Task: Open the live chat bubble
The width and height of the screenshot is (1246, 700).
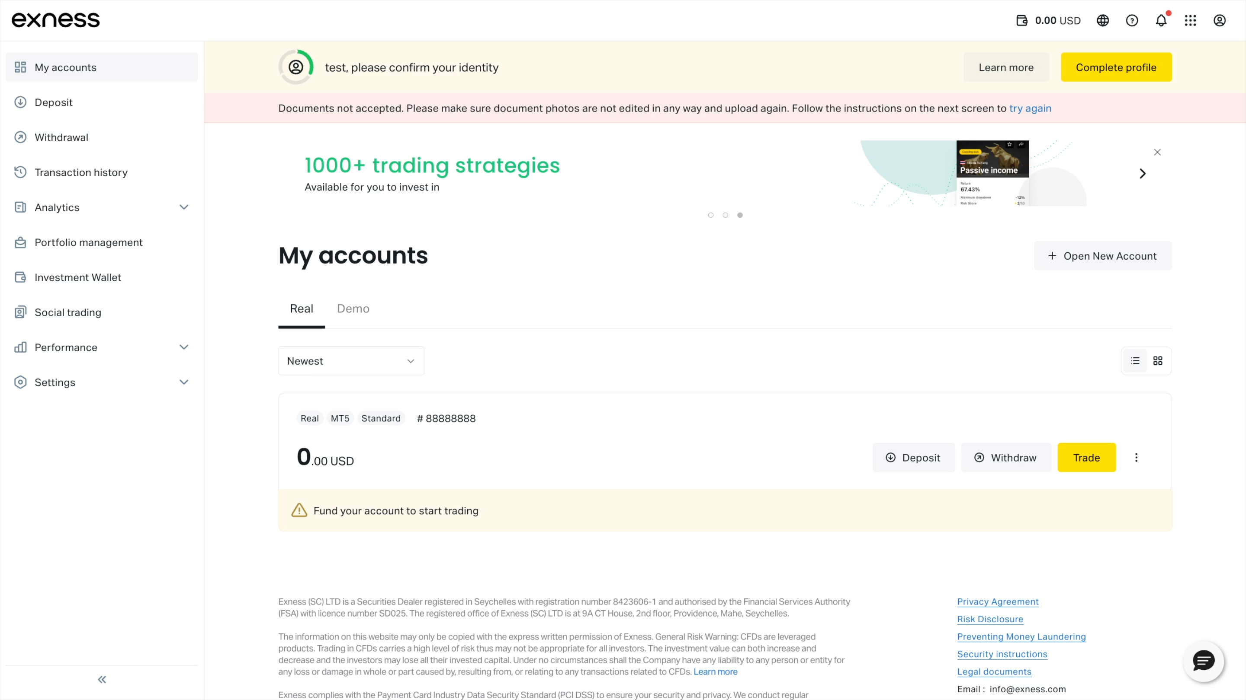Action: [x=1204, y=661]
